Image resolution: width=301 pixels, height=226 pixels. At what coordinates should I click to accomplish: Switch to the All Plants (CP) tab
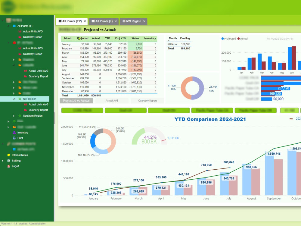coord(72,21)
